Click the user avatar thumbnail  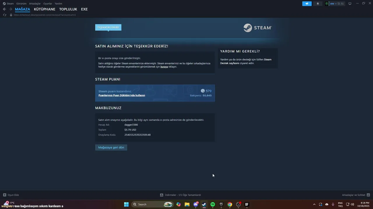coord(327,3)
